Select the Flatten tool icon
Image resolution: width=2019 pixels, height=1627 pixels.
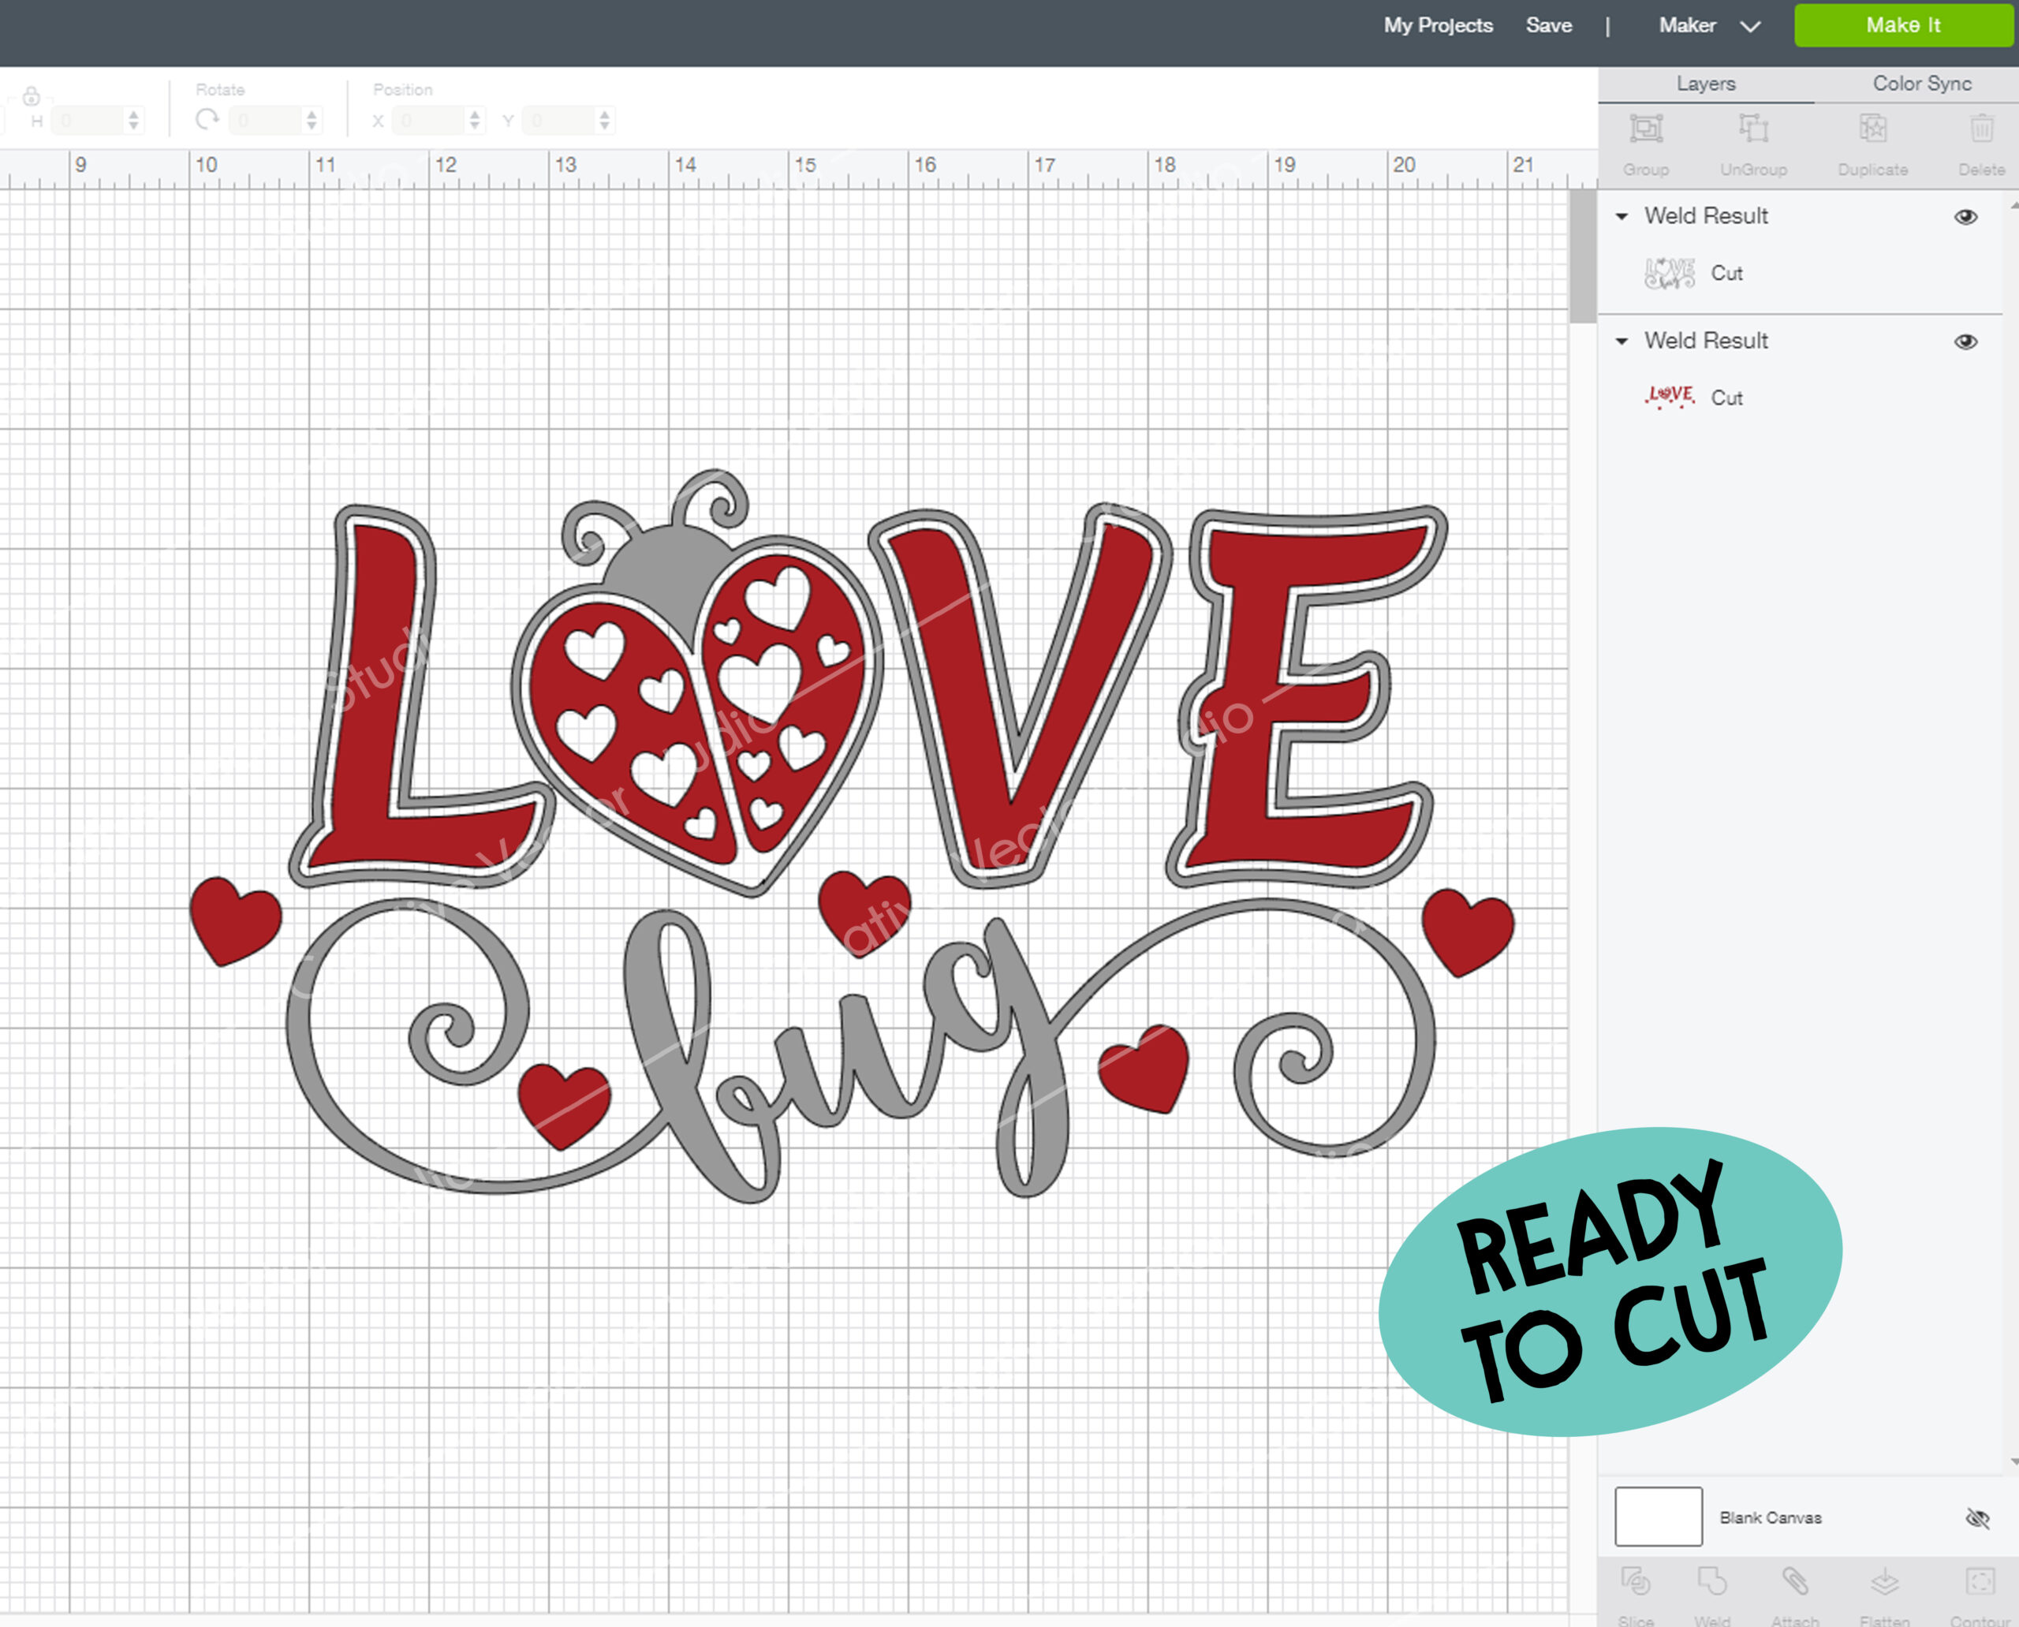tap(1884, 1582)
